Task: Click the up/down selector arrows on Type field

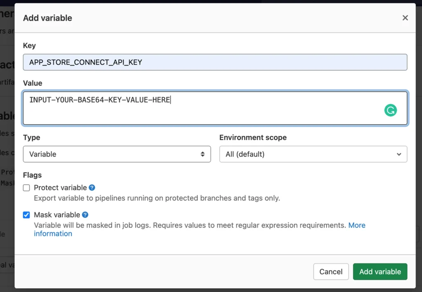Action: click(202, 154)
